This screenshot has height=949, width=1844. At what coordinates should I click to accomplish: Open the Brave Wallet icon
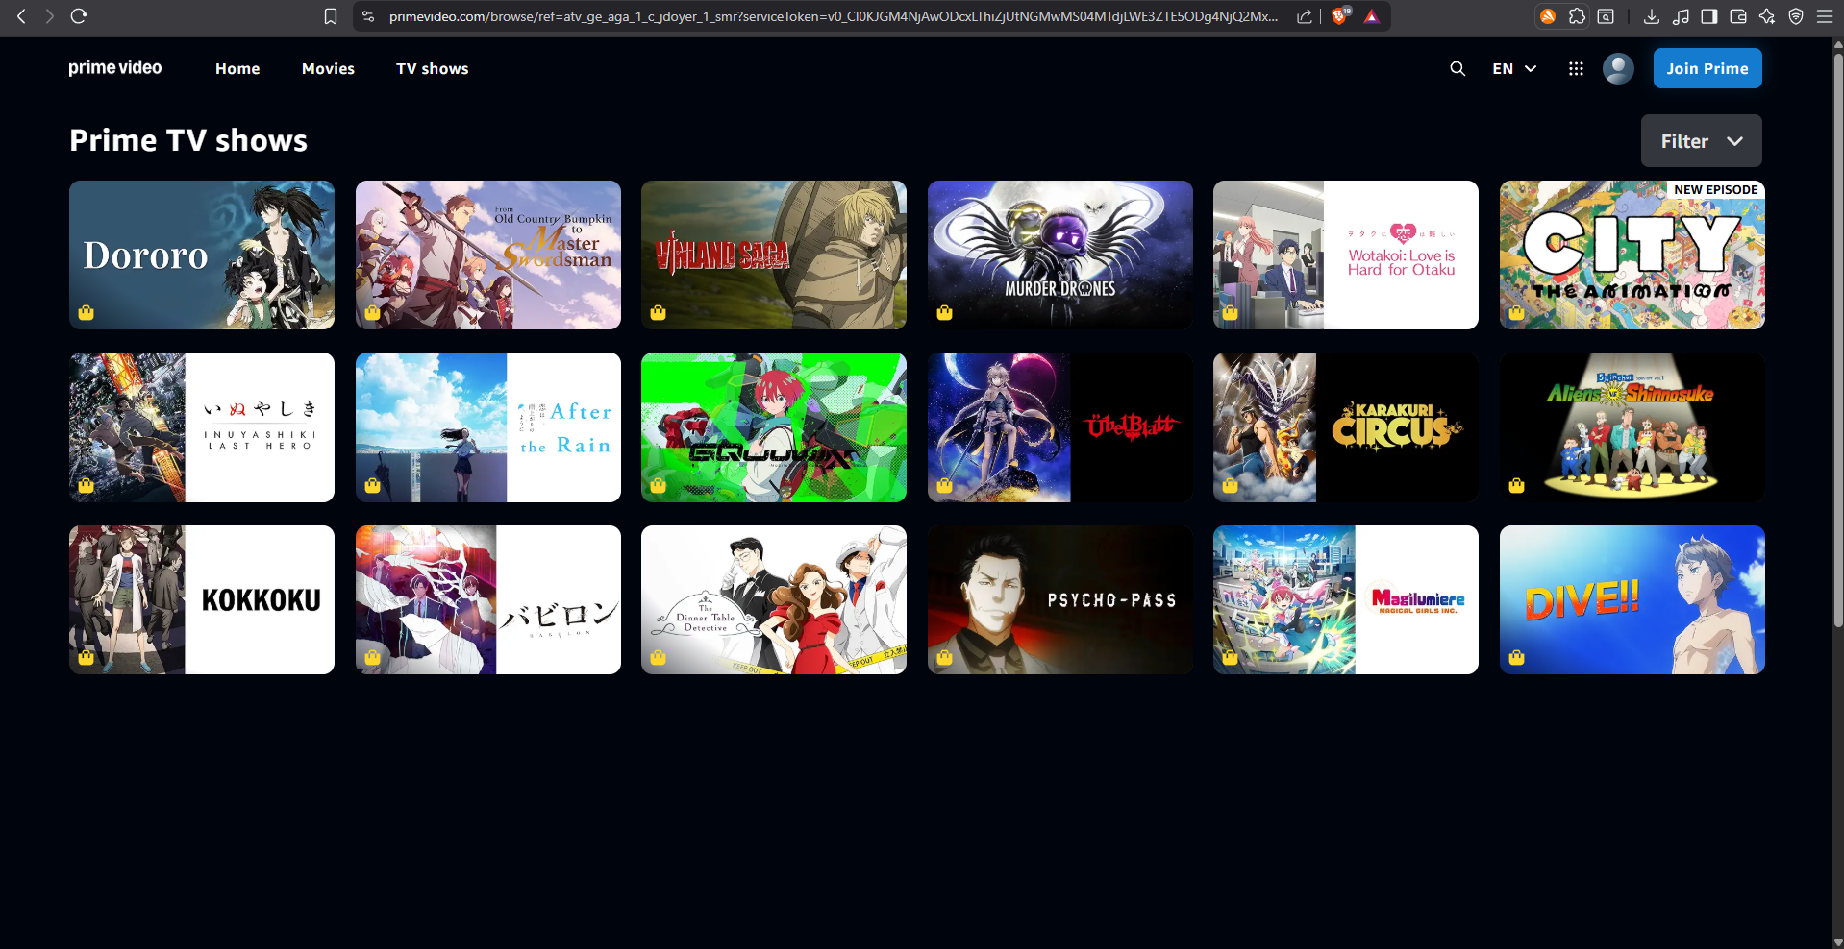click(x=1738, y=16)
